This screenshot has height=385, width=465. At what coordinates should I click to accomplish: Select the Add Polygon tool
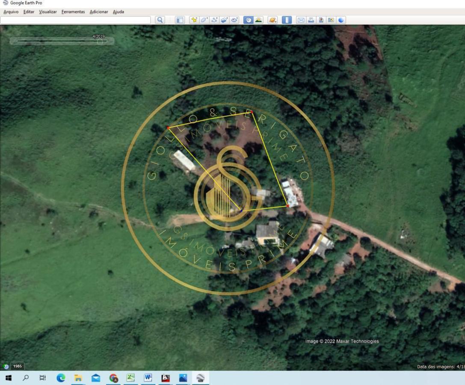click(204, 20)
